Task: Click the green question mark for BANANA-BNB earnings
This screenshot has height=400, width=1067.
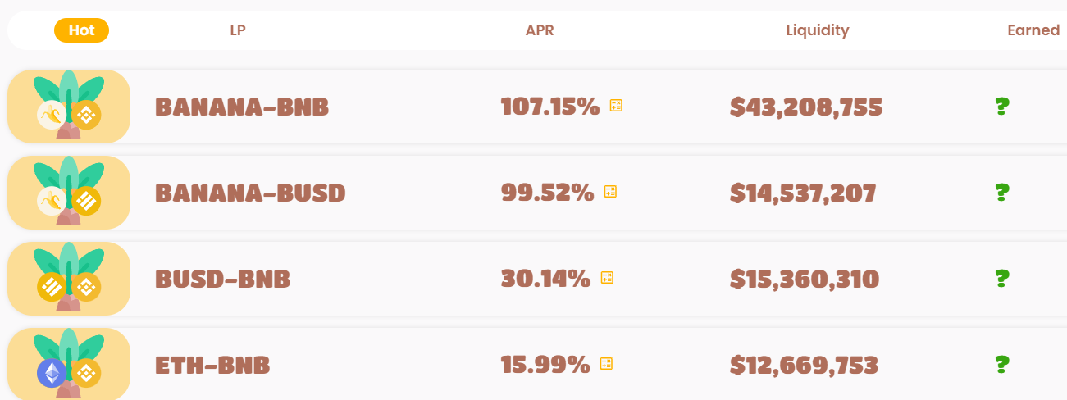Action: (x=1001, y=107)
